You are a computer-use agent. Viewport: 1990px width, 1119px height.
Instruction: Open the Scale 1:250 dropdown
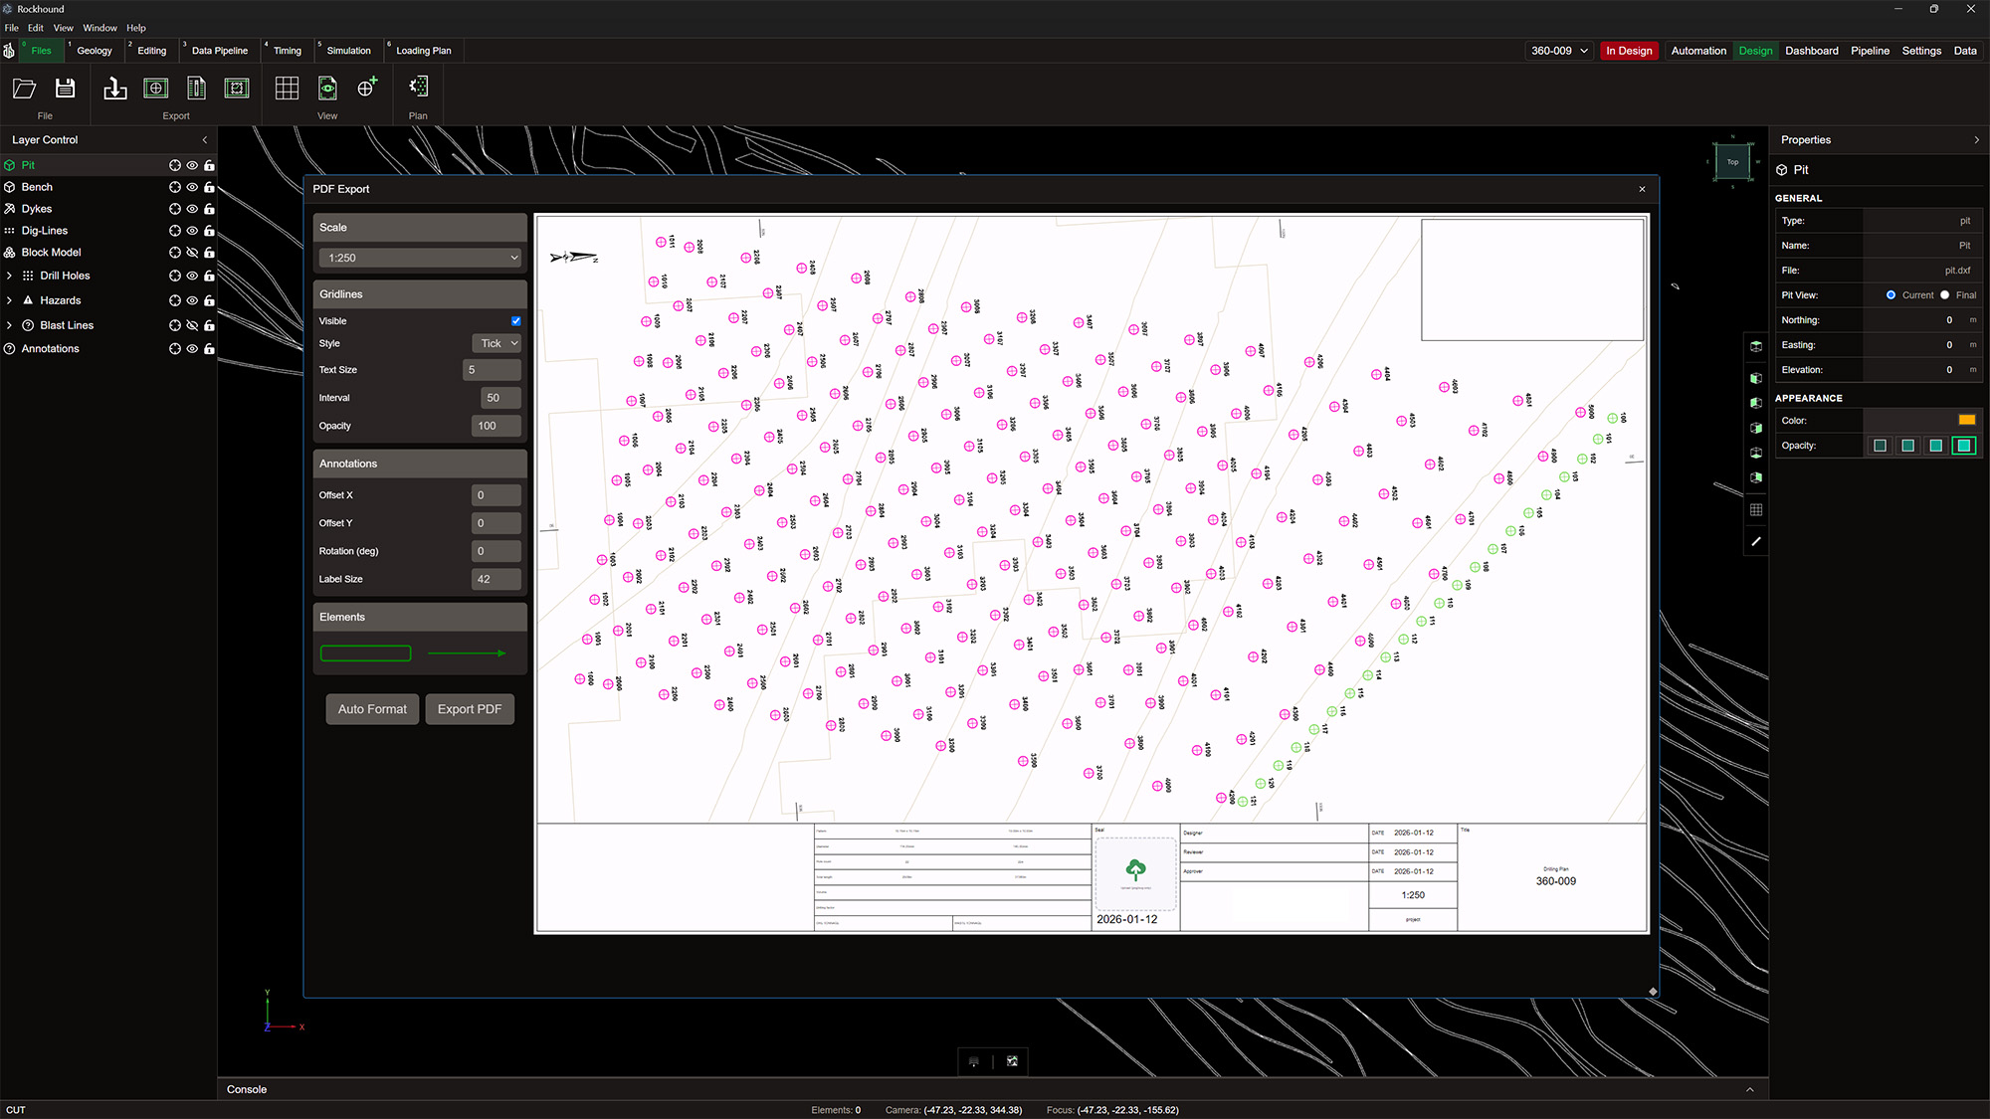coord(419,258)
